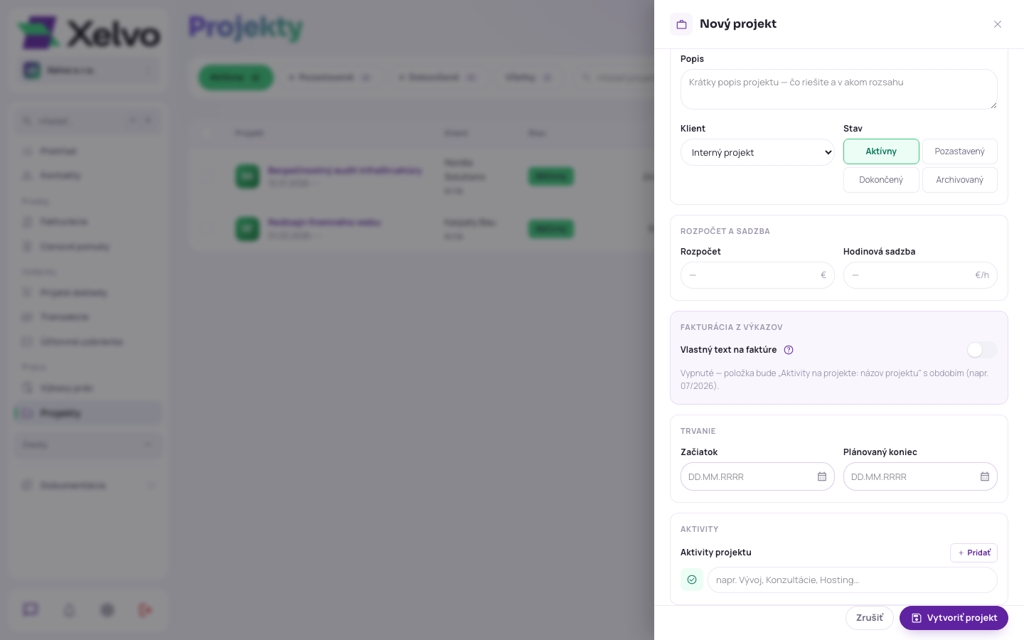Click the briefcase icon beside Nový projekt
The width and height of the screenshot is (1024, 640).
681,24
